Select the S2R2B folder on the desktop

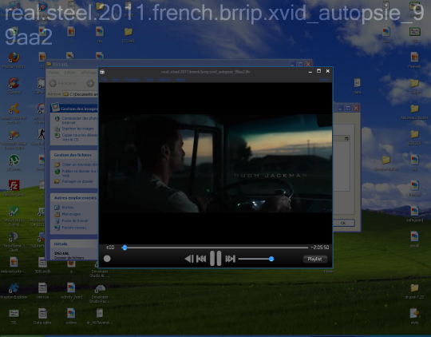tap(414, 137)
